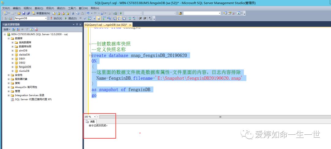Image resolution: width=331 pixels, height=149 pixels.
Task: Toggle IntelliSense Enabled button
Action: pyautogui.click(x=99, y=18)
